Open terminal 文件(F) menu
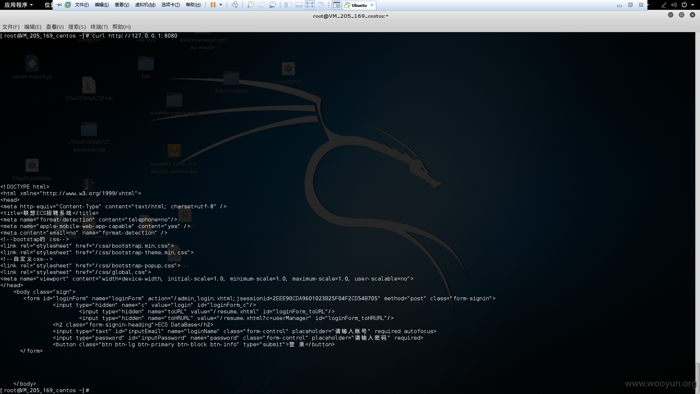 11,27
